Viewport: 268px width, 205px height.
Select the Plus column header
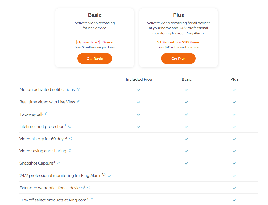(x=234, y=79)
